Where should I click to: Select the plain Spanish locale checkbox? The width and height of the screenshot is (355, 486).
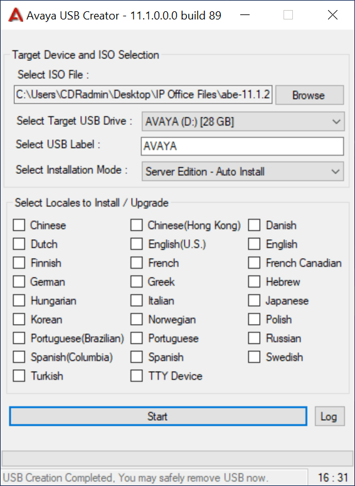[x=137, y=357]
